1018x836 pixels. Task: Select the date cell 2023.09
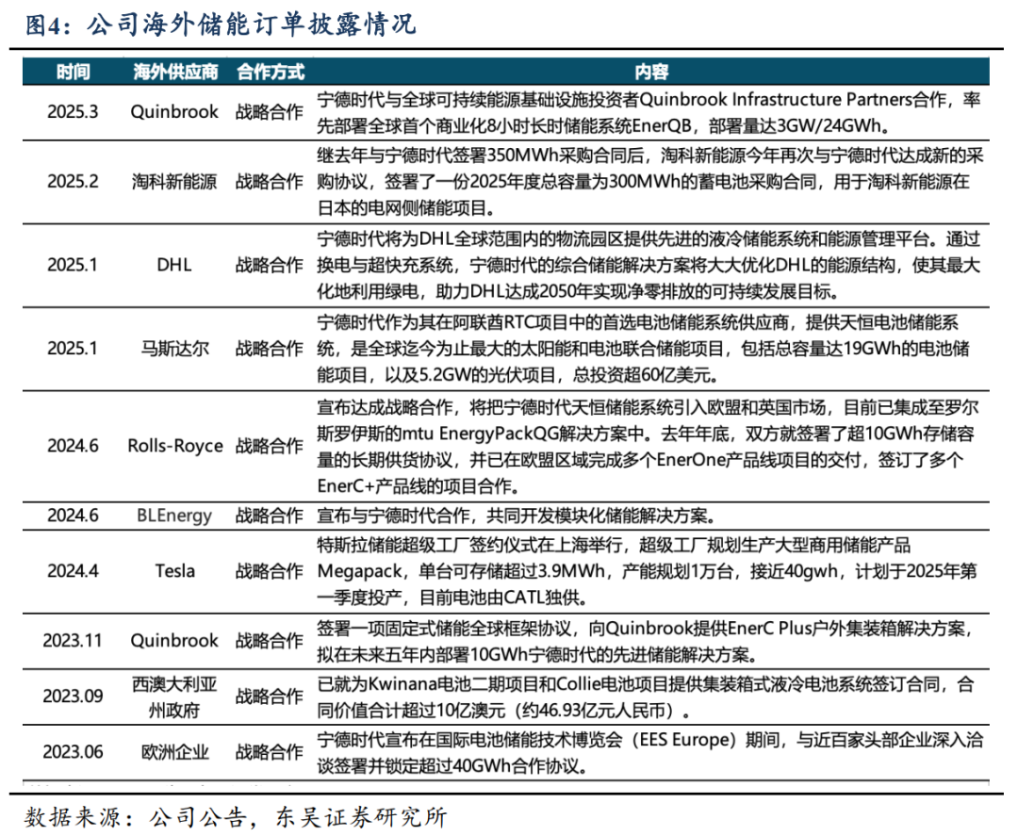[73, 697]
